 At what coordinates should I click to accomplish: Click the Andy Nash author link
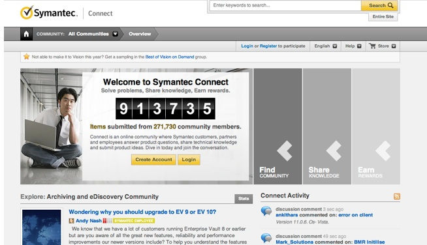click(89, 221)
